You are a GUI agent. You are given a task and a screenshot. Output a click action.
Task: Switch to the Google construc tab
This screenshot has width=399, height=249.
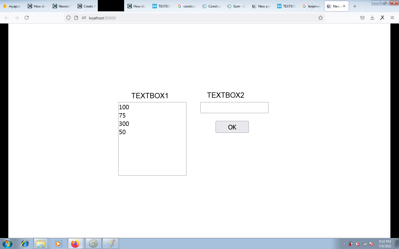tap(187, 6)
